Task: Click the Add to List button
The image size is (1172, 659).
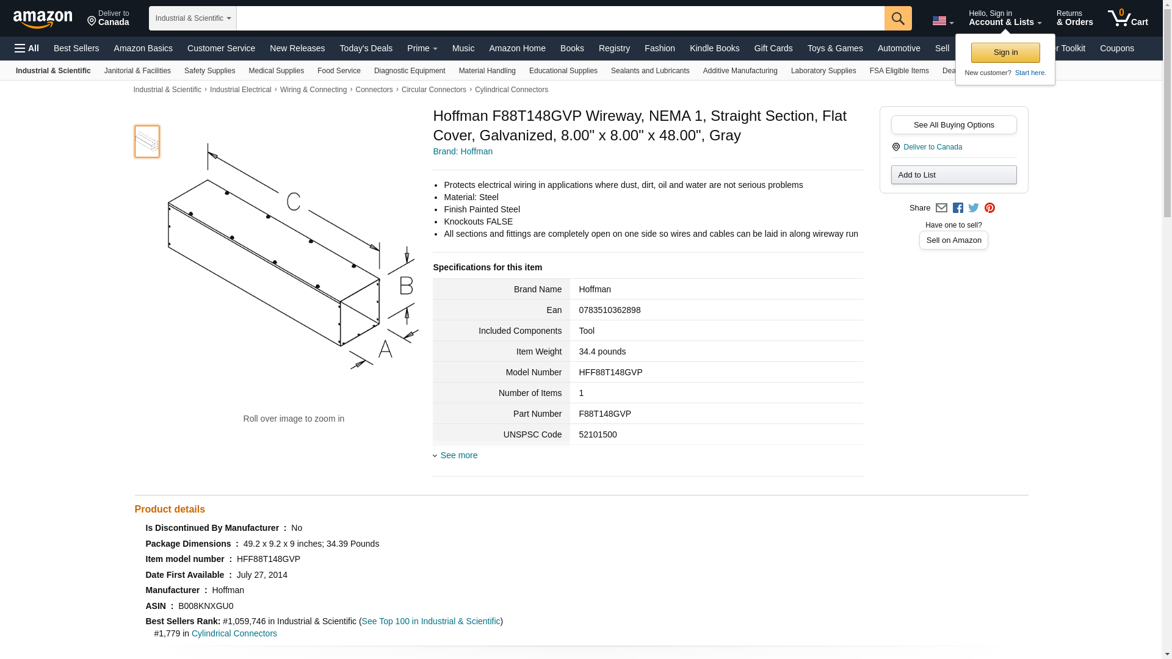Action: [x=953, y=175]
